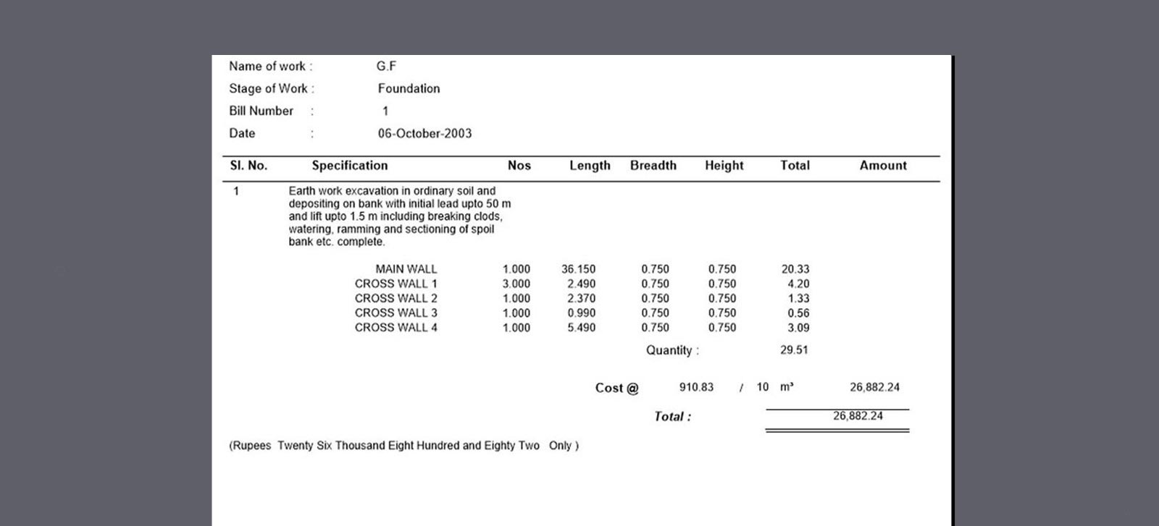Select the CROSS WALL 1 row label
Viewport: 1159px width, 526px height.
396,284
